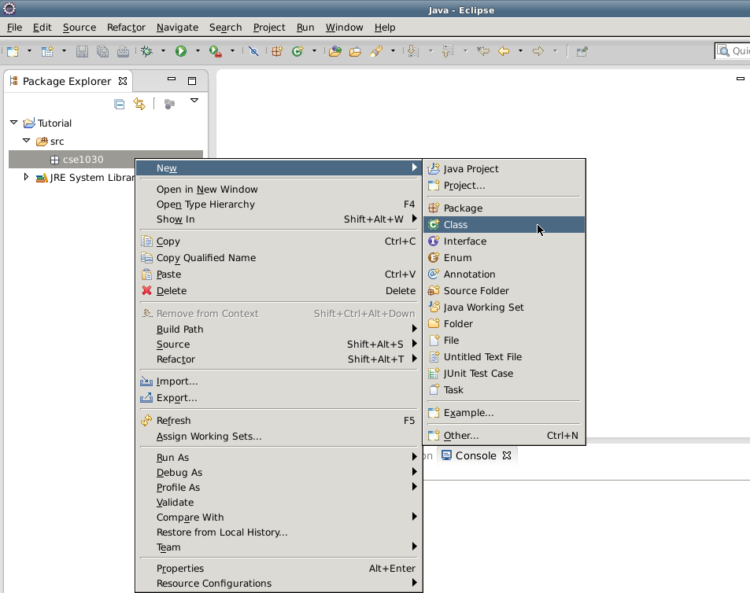Toggle Link with Editor in Package Explorer

click(139, 104)
